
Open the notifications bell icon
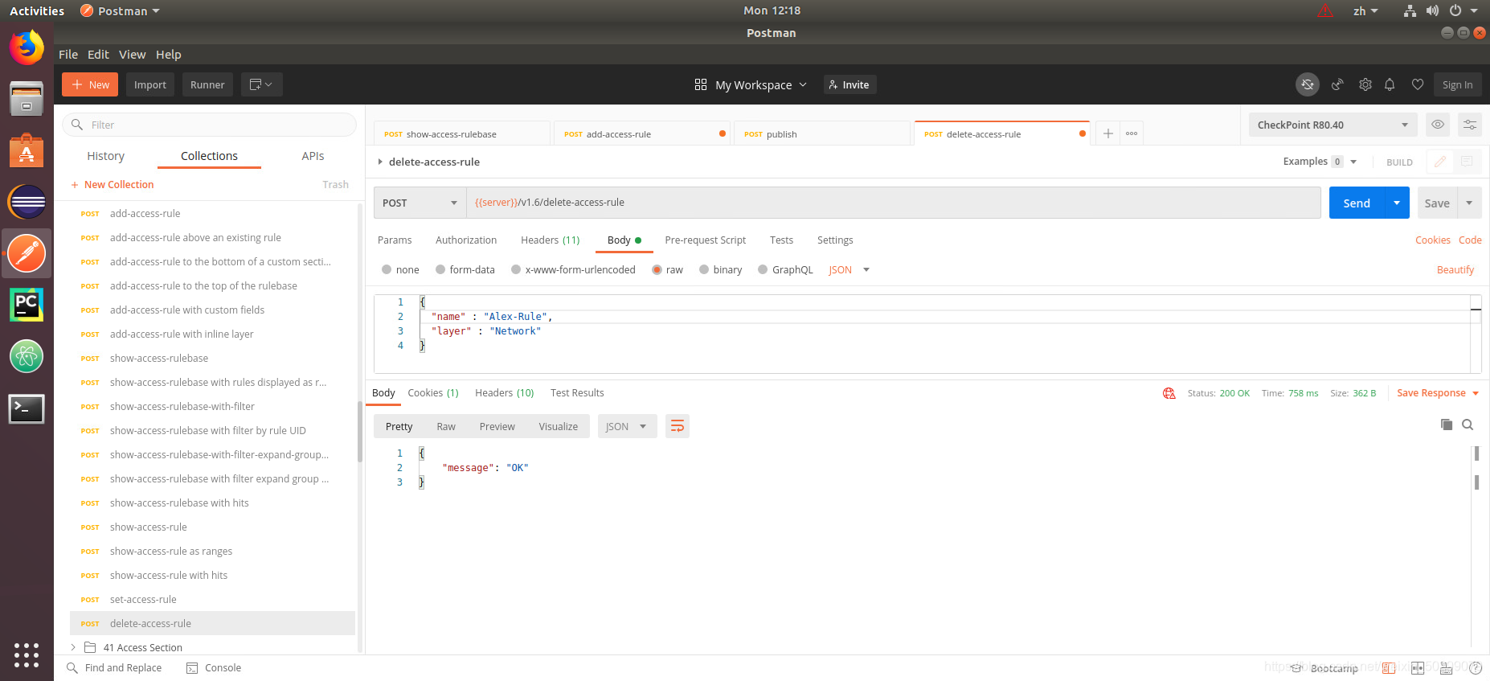1390,84
